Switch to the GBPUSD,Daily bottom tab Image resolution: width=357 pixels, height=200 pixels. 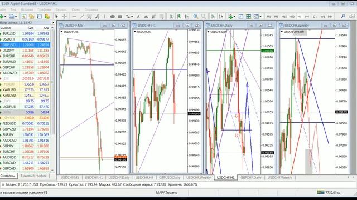tap(170, 178)
